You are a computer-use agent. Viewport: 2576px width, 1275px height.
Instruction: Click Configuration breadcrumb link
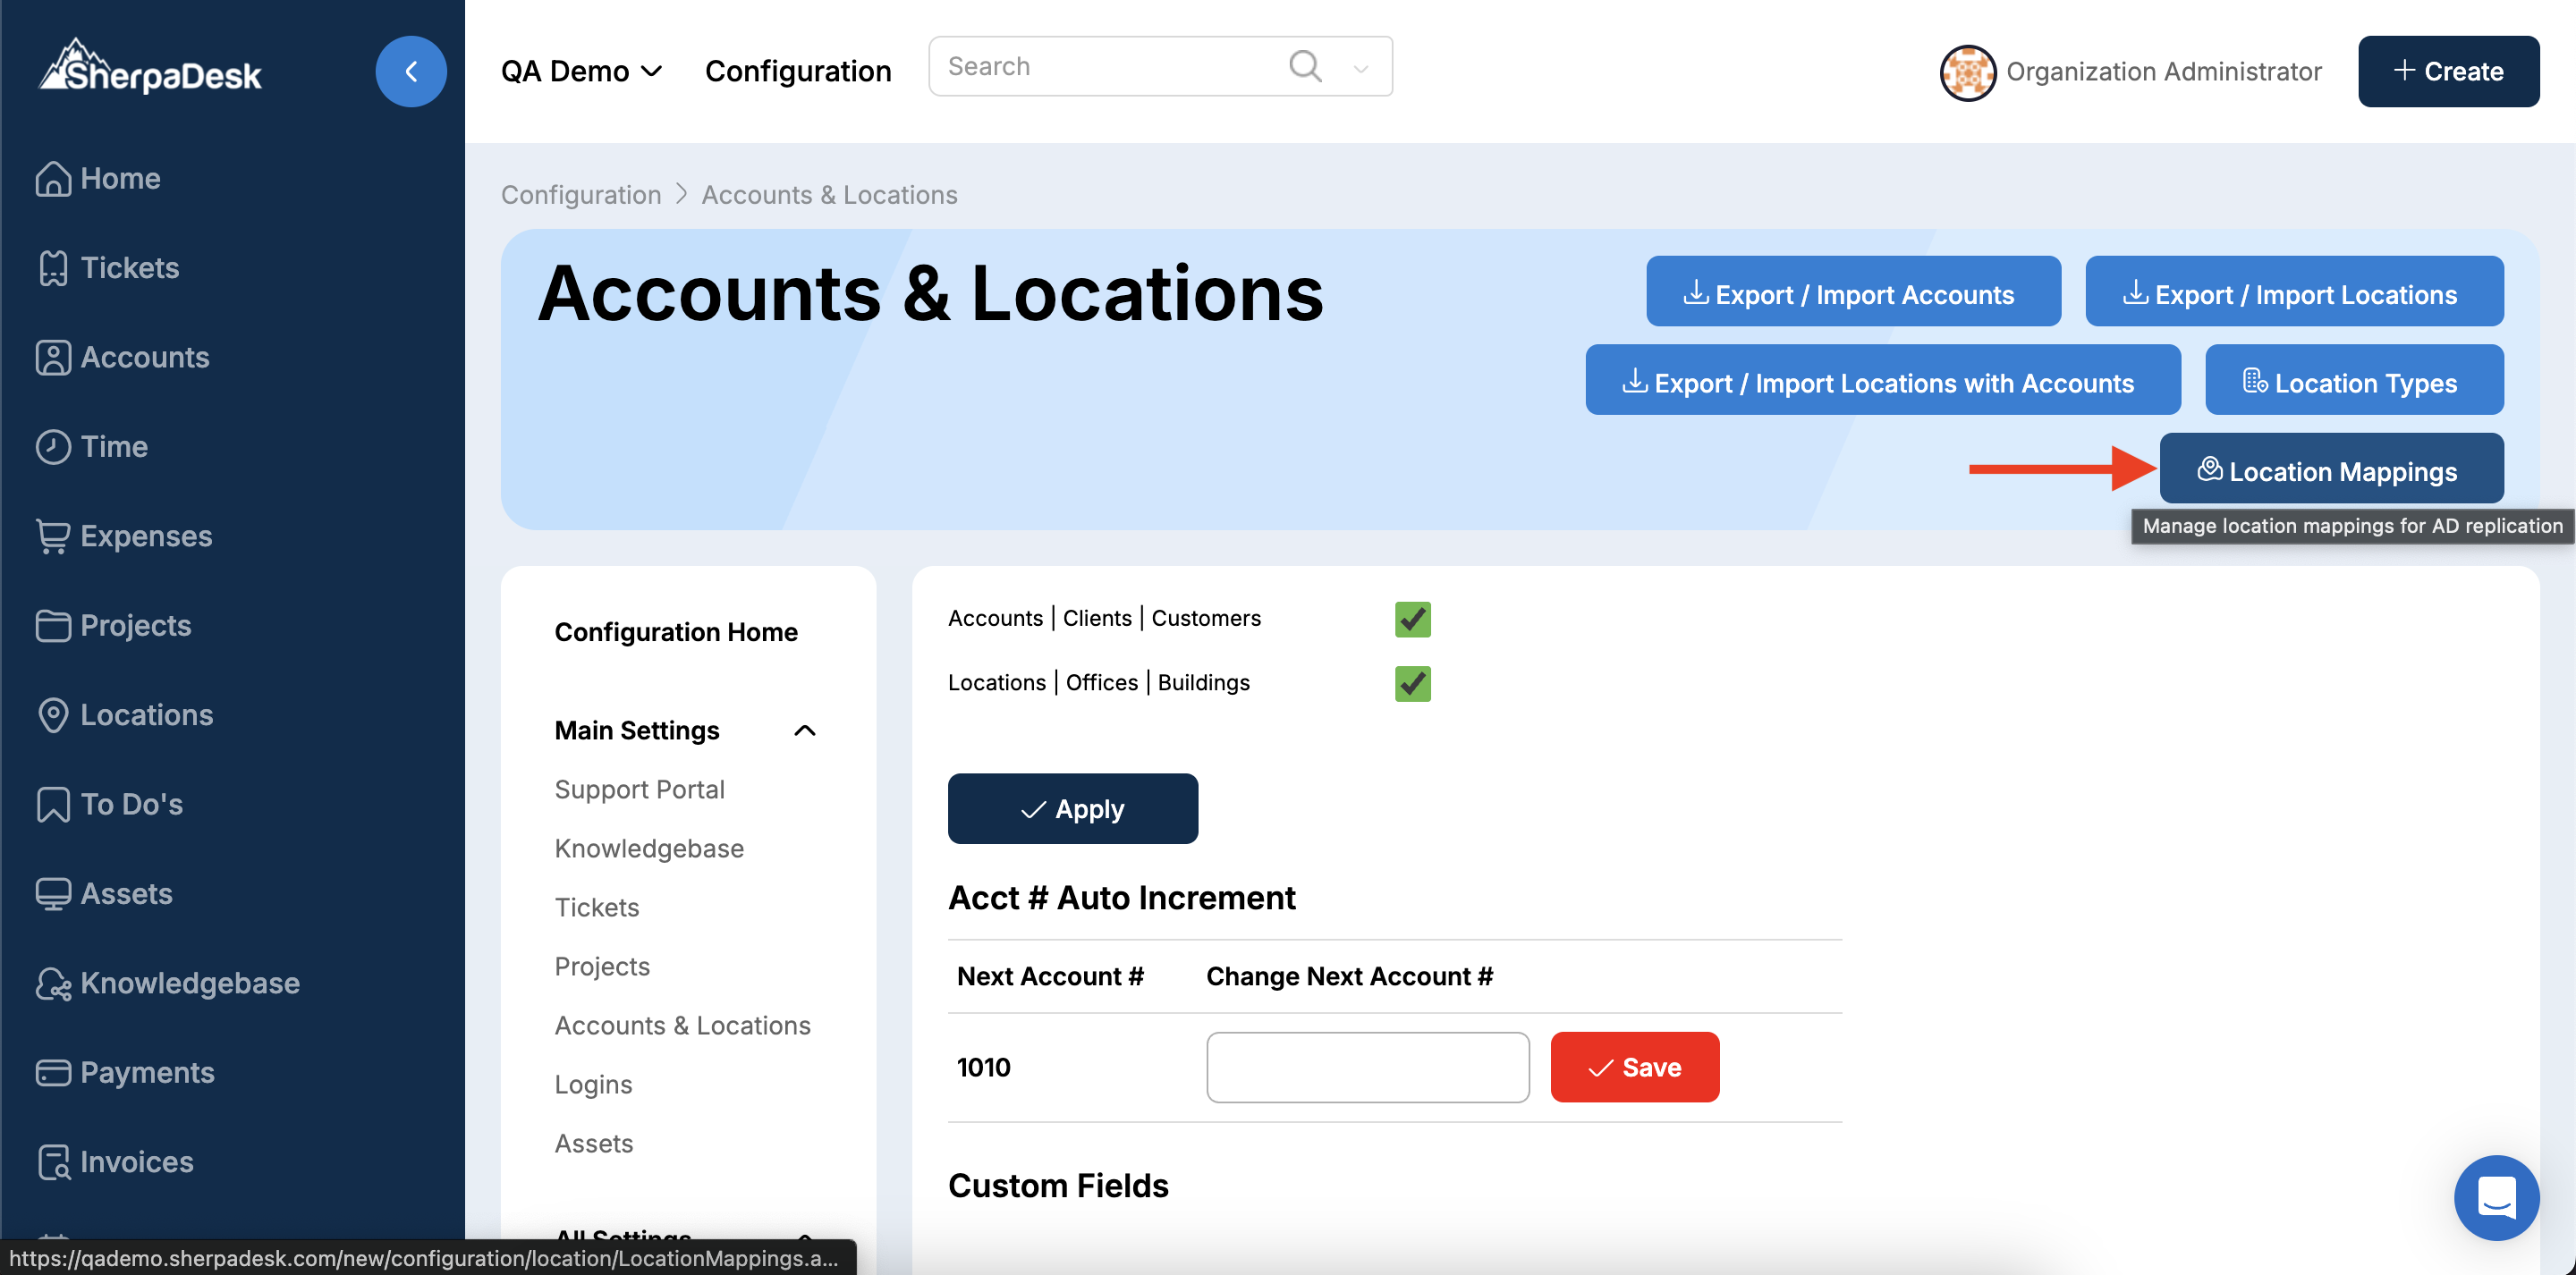tap(581, 195)
